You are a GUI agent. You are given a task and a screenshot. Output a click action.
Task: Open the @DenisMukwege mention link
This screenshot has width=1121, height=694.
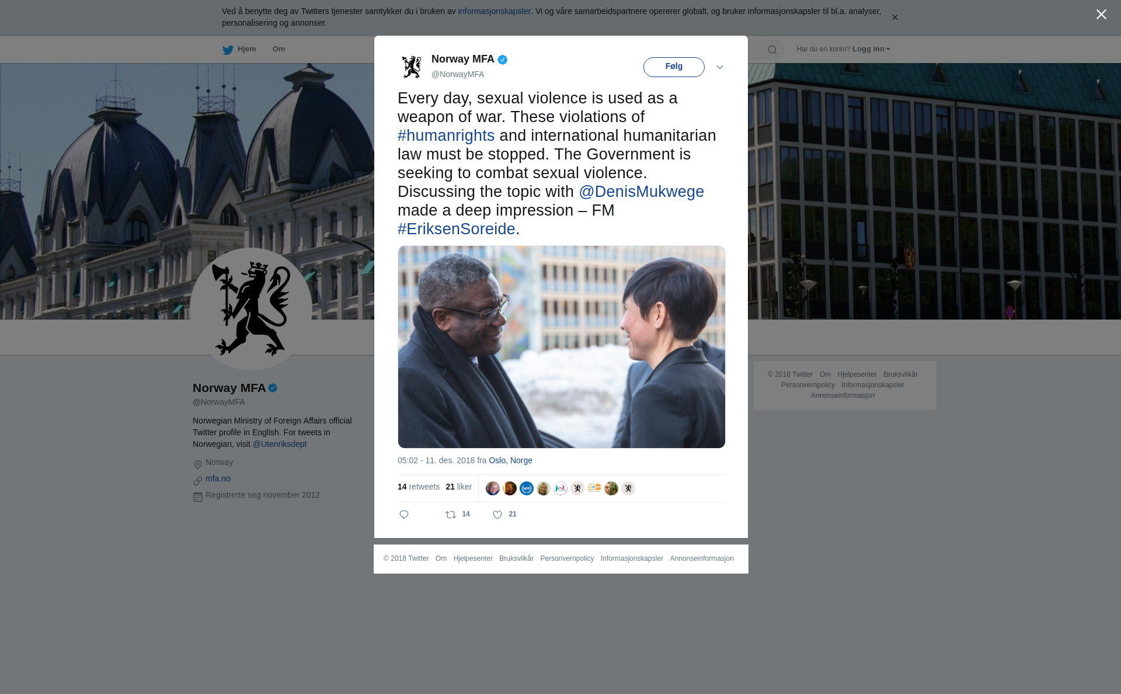tap(641, 192)
